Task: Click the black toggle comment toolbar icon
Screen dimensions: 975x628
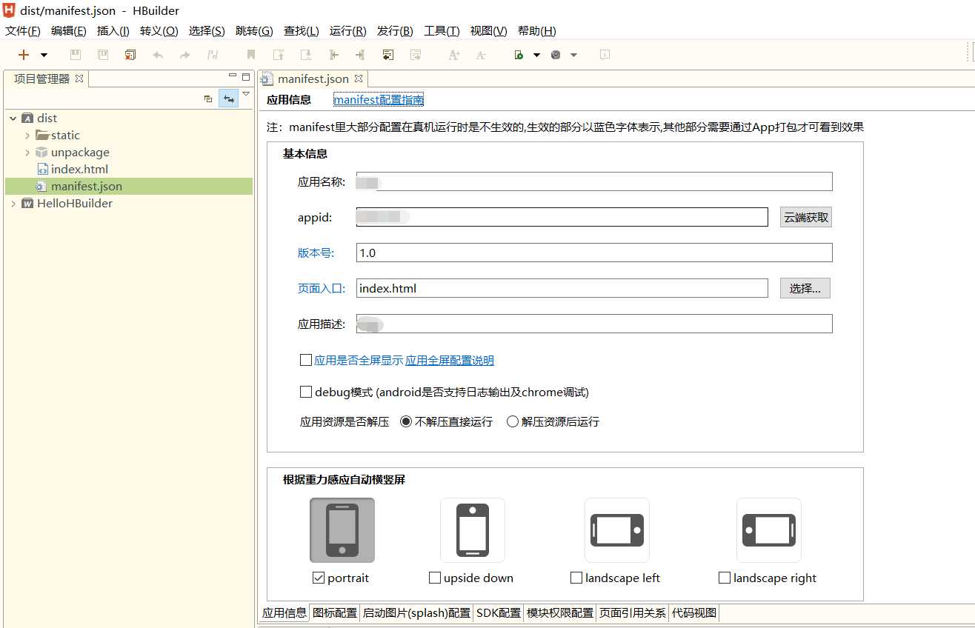Action: pyautogui.click(x=387, y=55)
